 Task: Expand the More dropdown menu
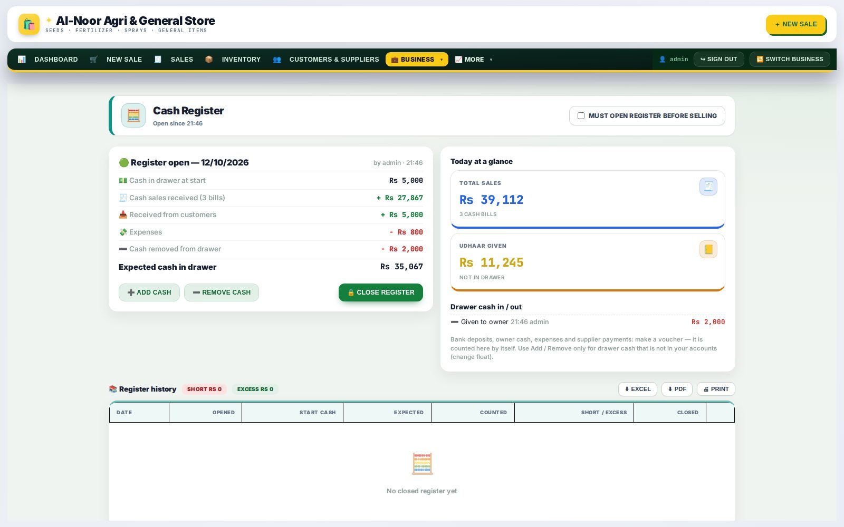pos(474,60)
